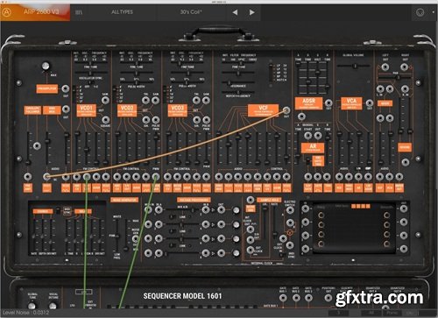
Task: Click the VCO2 TRI output jack
Action: coord(146,101)
